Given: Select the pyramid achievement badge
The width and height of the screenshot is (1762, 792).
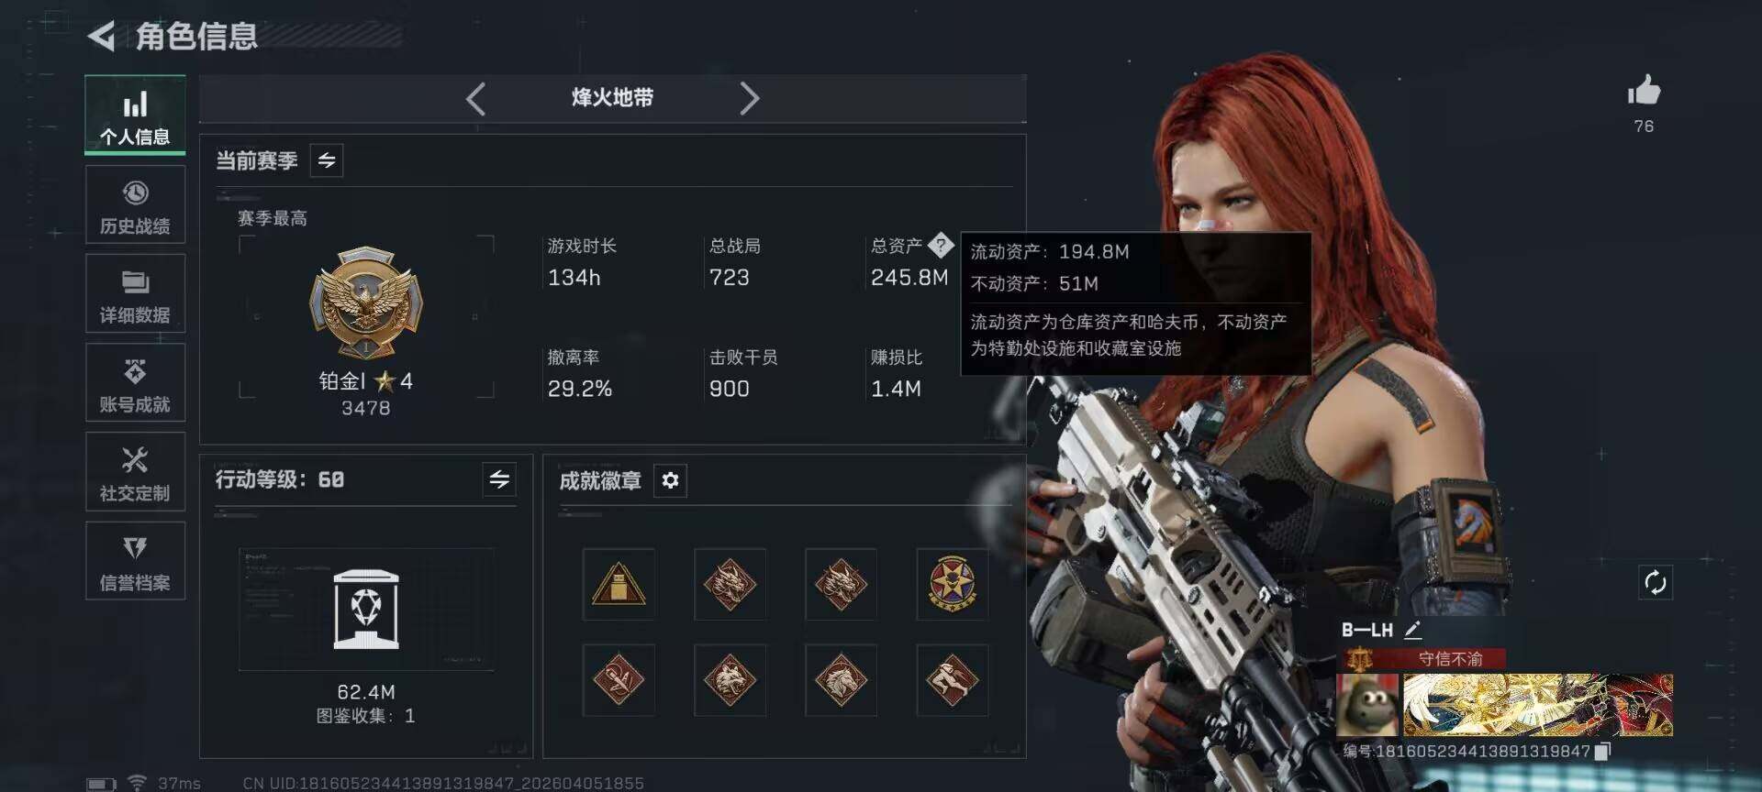Looking at the screenshot, I should coord(619,584).
